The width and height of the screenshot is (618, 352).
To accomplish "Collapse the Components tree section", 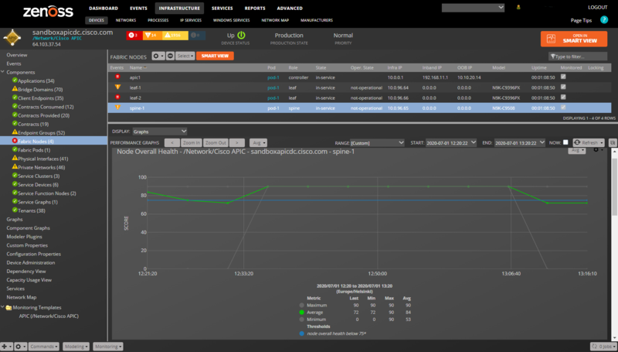I will tap(3, 72).
